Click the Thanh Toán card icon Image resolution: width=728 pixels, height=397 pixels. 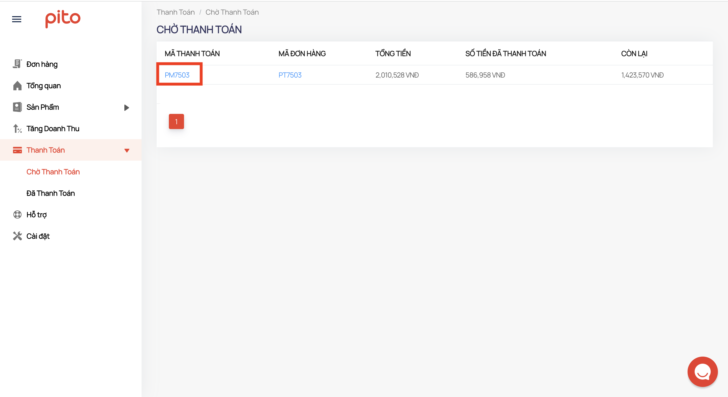(x=17, y=150)
